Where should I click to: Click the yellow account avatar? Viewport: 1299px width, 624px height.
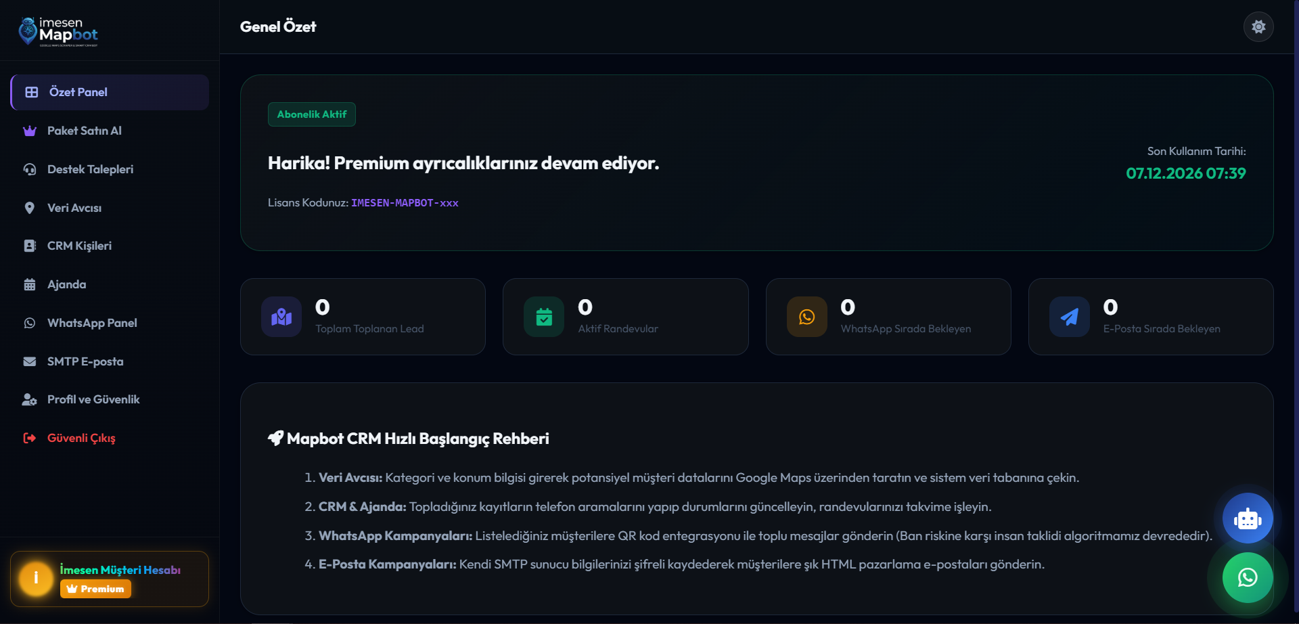(36, 579)
